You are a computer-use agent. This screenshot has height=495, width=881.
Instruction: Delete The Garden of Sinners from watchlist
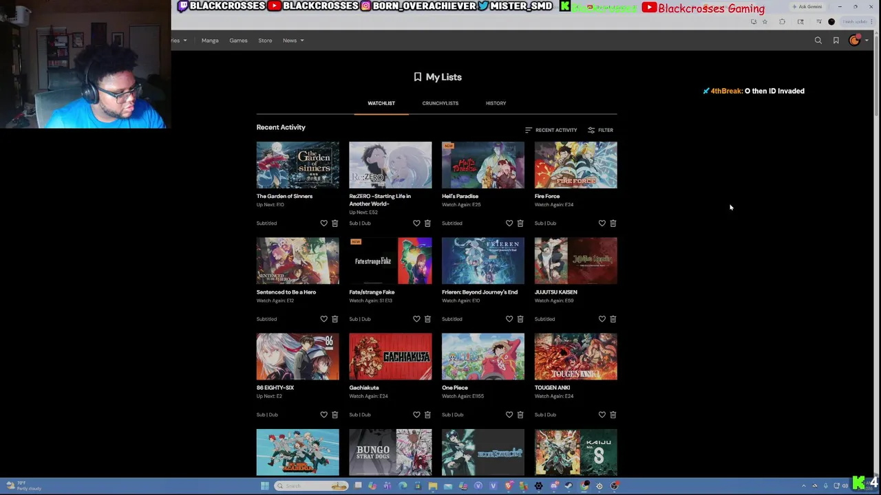[x=335, y=223]
